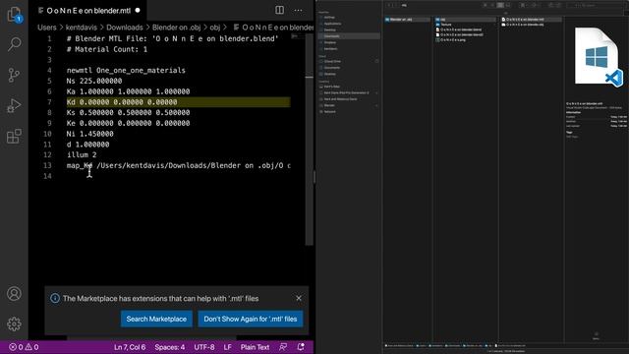Viewport: 629px width, 354px height.
Task: Split the editor to the right
Action: pyautogui.click(x=279, y=10)
